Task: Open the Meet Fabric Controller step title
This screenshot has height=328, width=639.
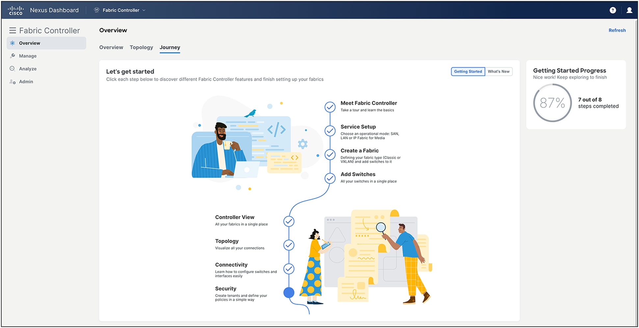Action: pyautogui.click(x=369, y=103)
